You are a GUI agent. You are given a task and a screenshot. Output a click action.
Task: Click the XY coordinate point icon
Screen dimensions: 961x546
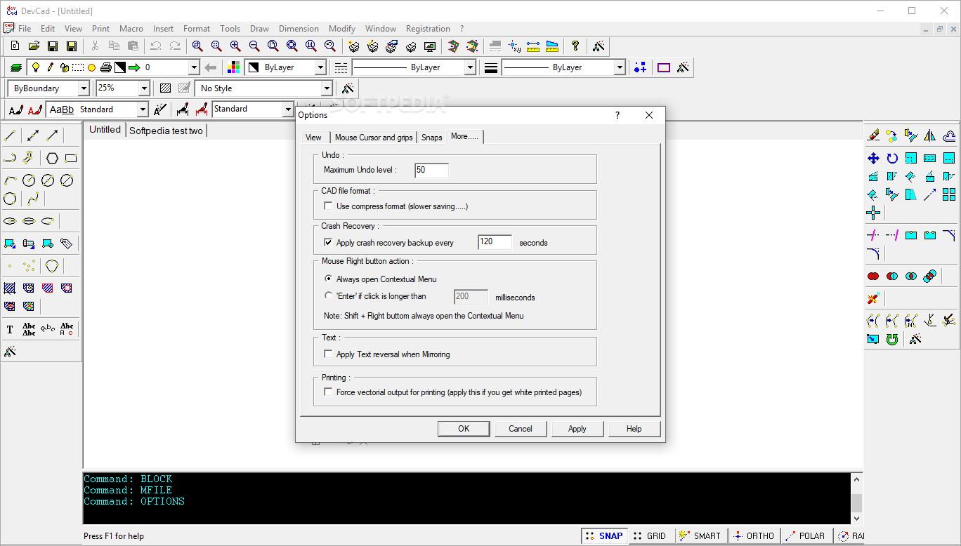(514, 46)
